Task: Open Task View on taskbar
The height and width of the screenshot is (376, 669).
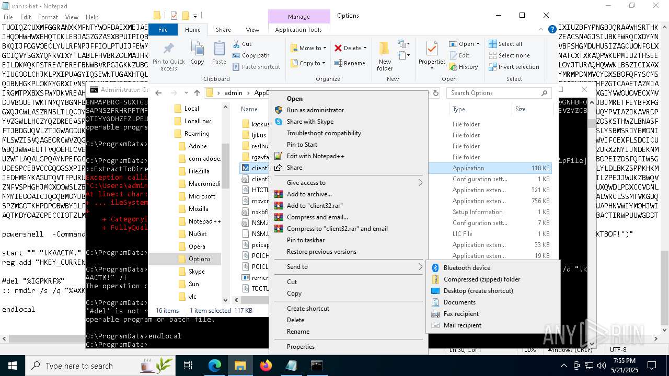Action: point(189,366)
